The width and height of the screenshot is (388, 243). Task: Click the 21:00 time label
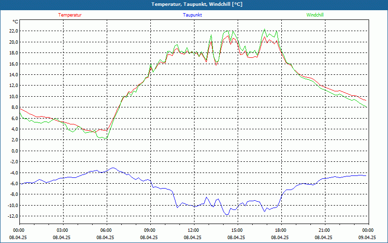click(x=325, y=230)
